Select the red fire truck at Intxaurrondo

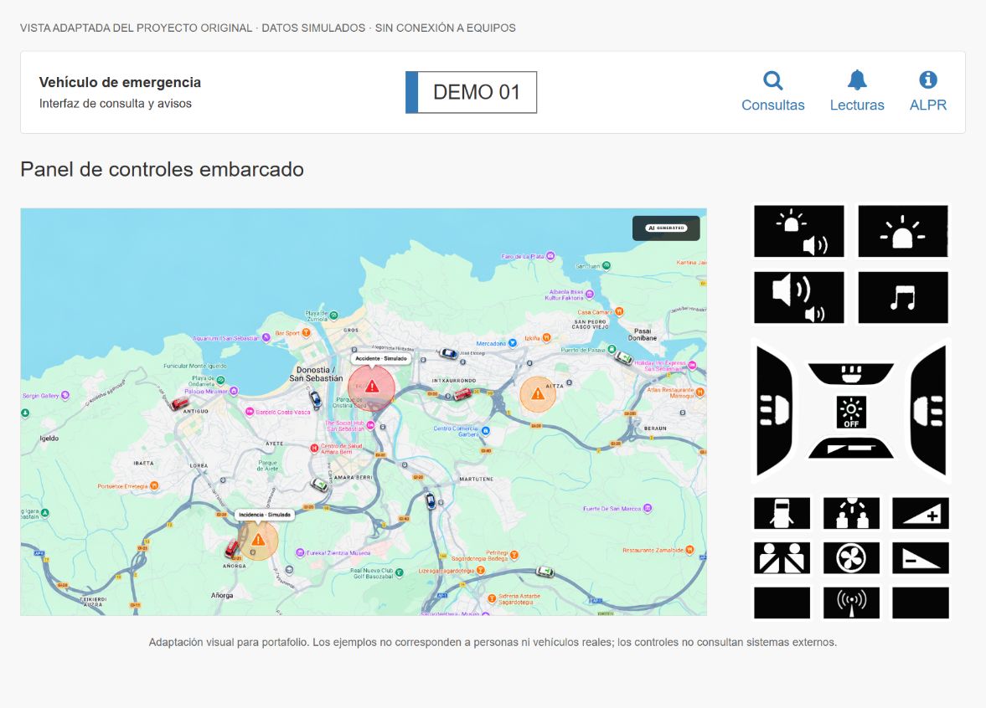(462, 394)
